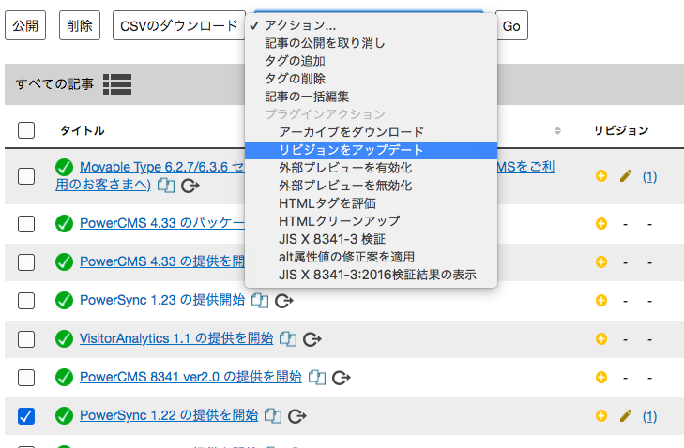Click published status icon for Movable Type 6.2.7/6.3.6
This screenshot has width=684, height=448.
pos(64,167)
